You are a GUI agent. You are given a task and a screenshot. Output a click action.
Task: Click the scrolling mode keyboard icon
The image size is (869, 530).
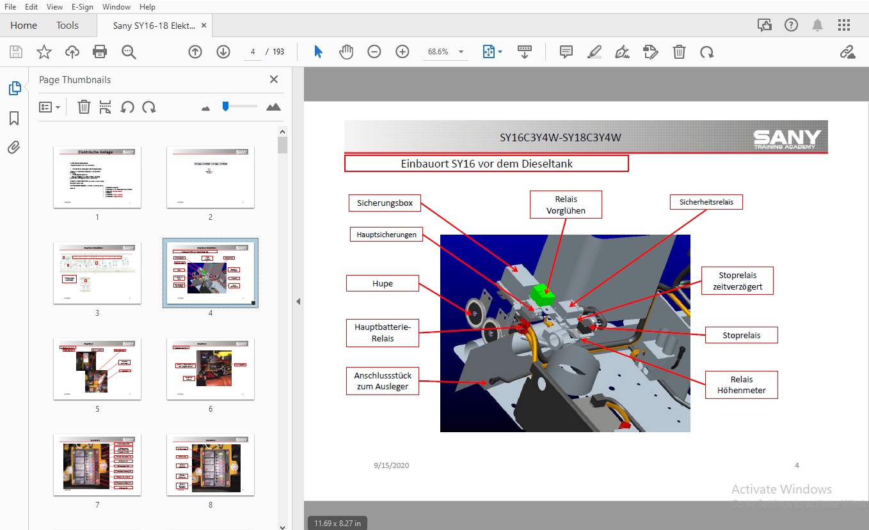click(525, 52)
